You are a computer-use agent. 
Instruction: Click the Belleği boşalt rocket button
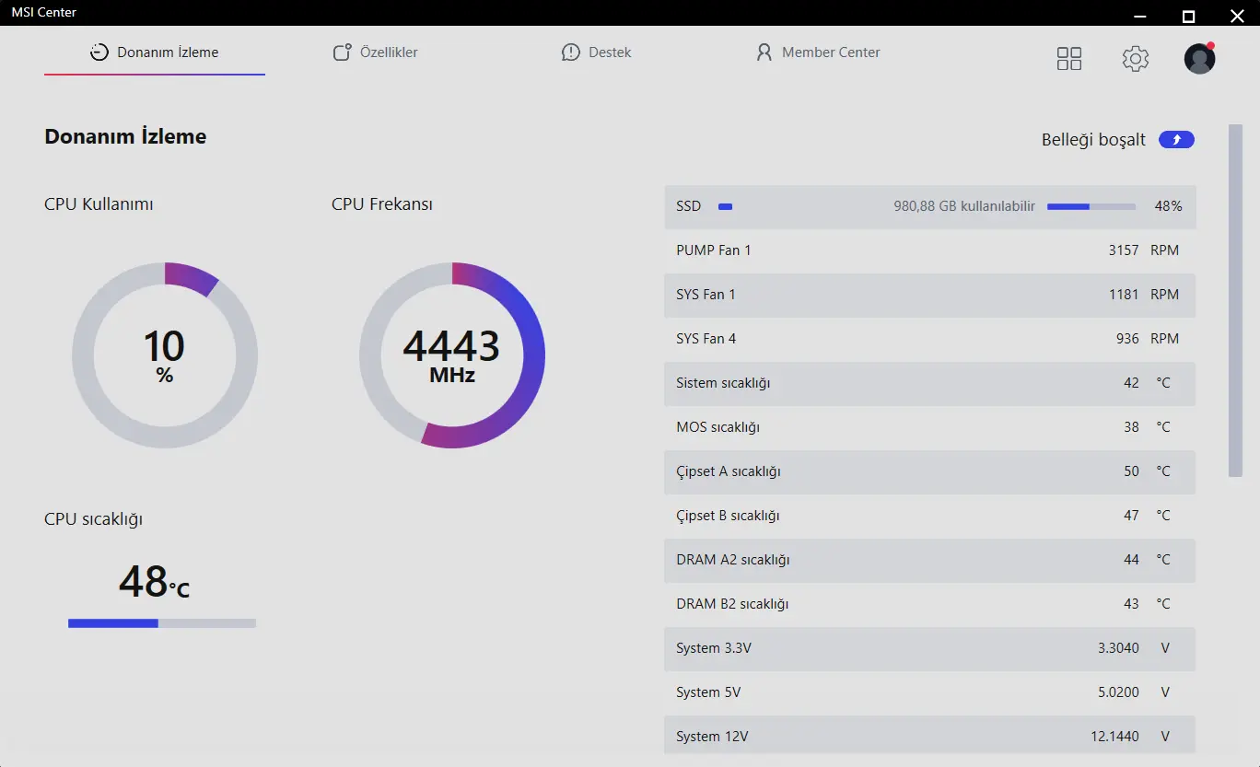[x=1176, y=140]
